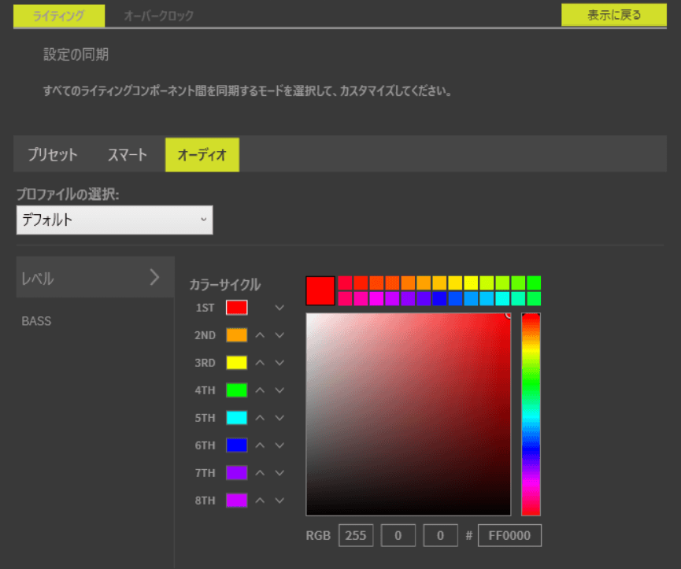This screenshot has height=569, width=681.
Task: Open the オーバークロック tab
Action: pyautogui.click(x=158, y=16)
